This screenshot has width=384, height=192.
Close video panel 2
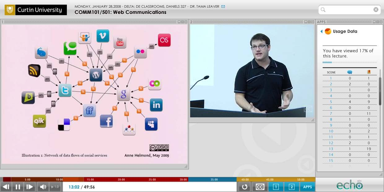tap(312, 22)
